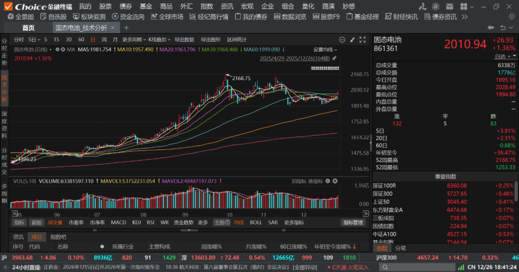Click the drawing brush tool icon above chart
This screenshot has width=519, height=272.
pos(353,39)
